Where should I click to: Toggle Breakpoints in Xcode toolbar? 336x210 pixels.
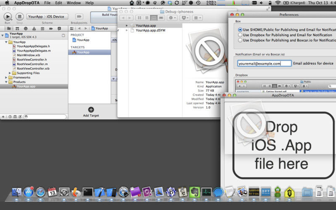(x=79, y=16)
